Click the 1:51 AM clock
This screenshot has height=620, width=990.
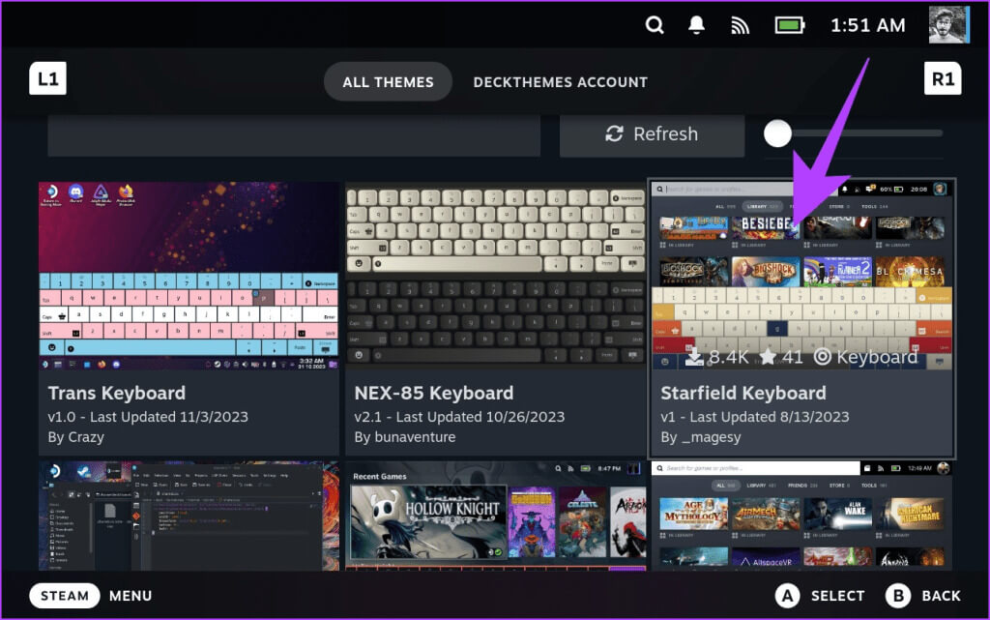coord(867,25)
